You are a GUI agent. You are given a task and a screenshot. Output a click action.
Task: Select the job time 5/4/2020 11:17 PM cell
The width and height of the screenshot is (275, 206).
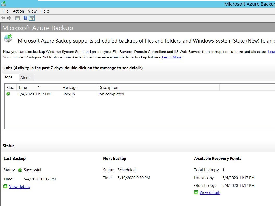pos(34,94)
